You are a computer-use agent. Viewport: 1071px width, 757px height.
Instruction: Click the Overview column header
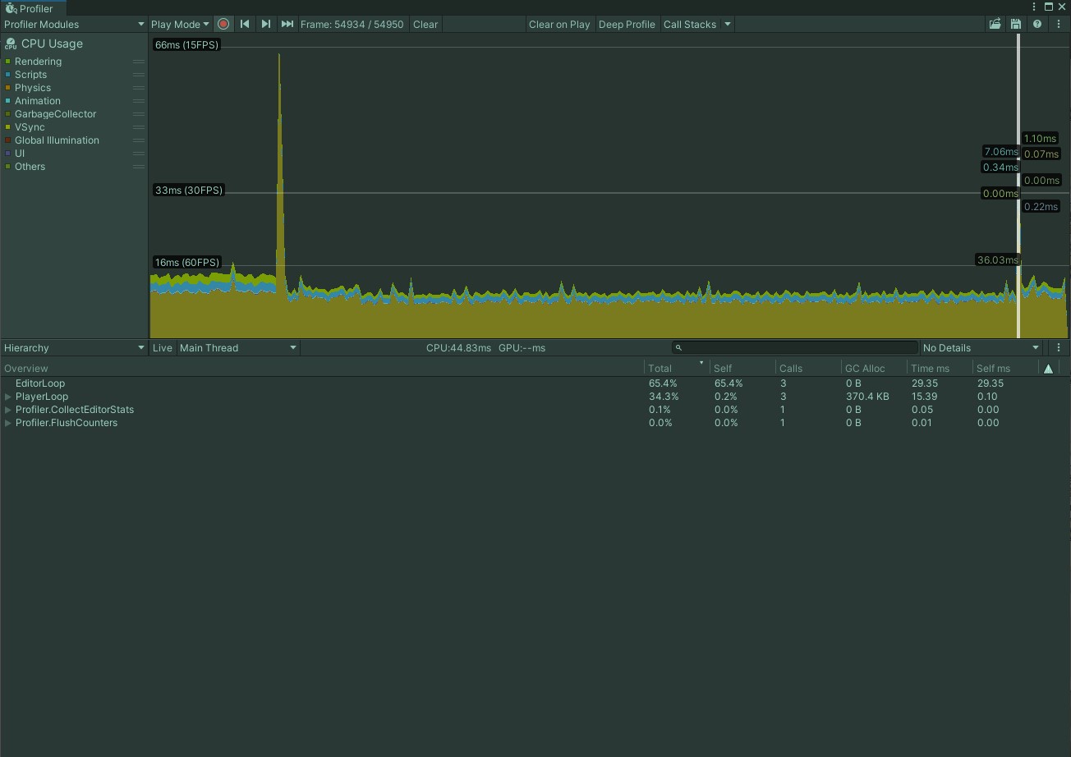pos(322,369)
